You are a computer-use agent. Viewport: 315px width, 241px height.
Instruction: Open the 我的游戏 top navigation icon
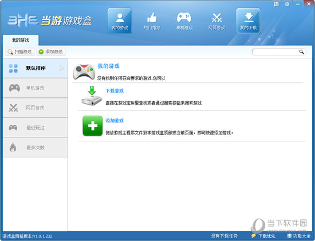tap(120, 21)
